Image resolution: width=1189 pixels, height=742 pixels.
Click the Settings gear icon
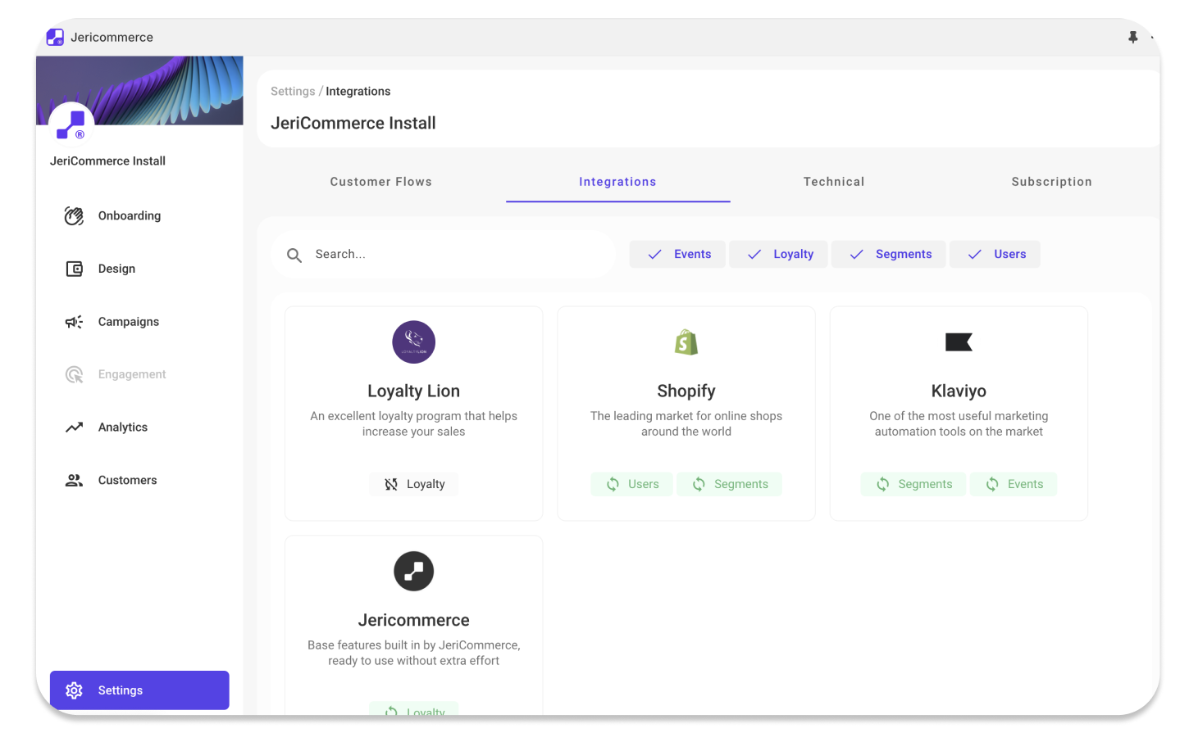(x=74, y=690)
